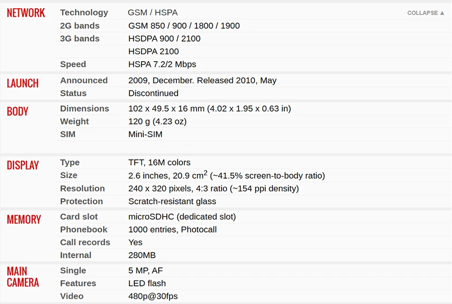Collapse the specs table via COLLAPSE arrow
Screen dimensions: 452x304
(x=425, y=13)
